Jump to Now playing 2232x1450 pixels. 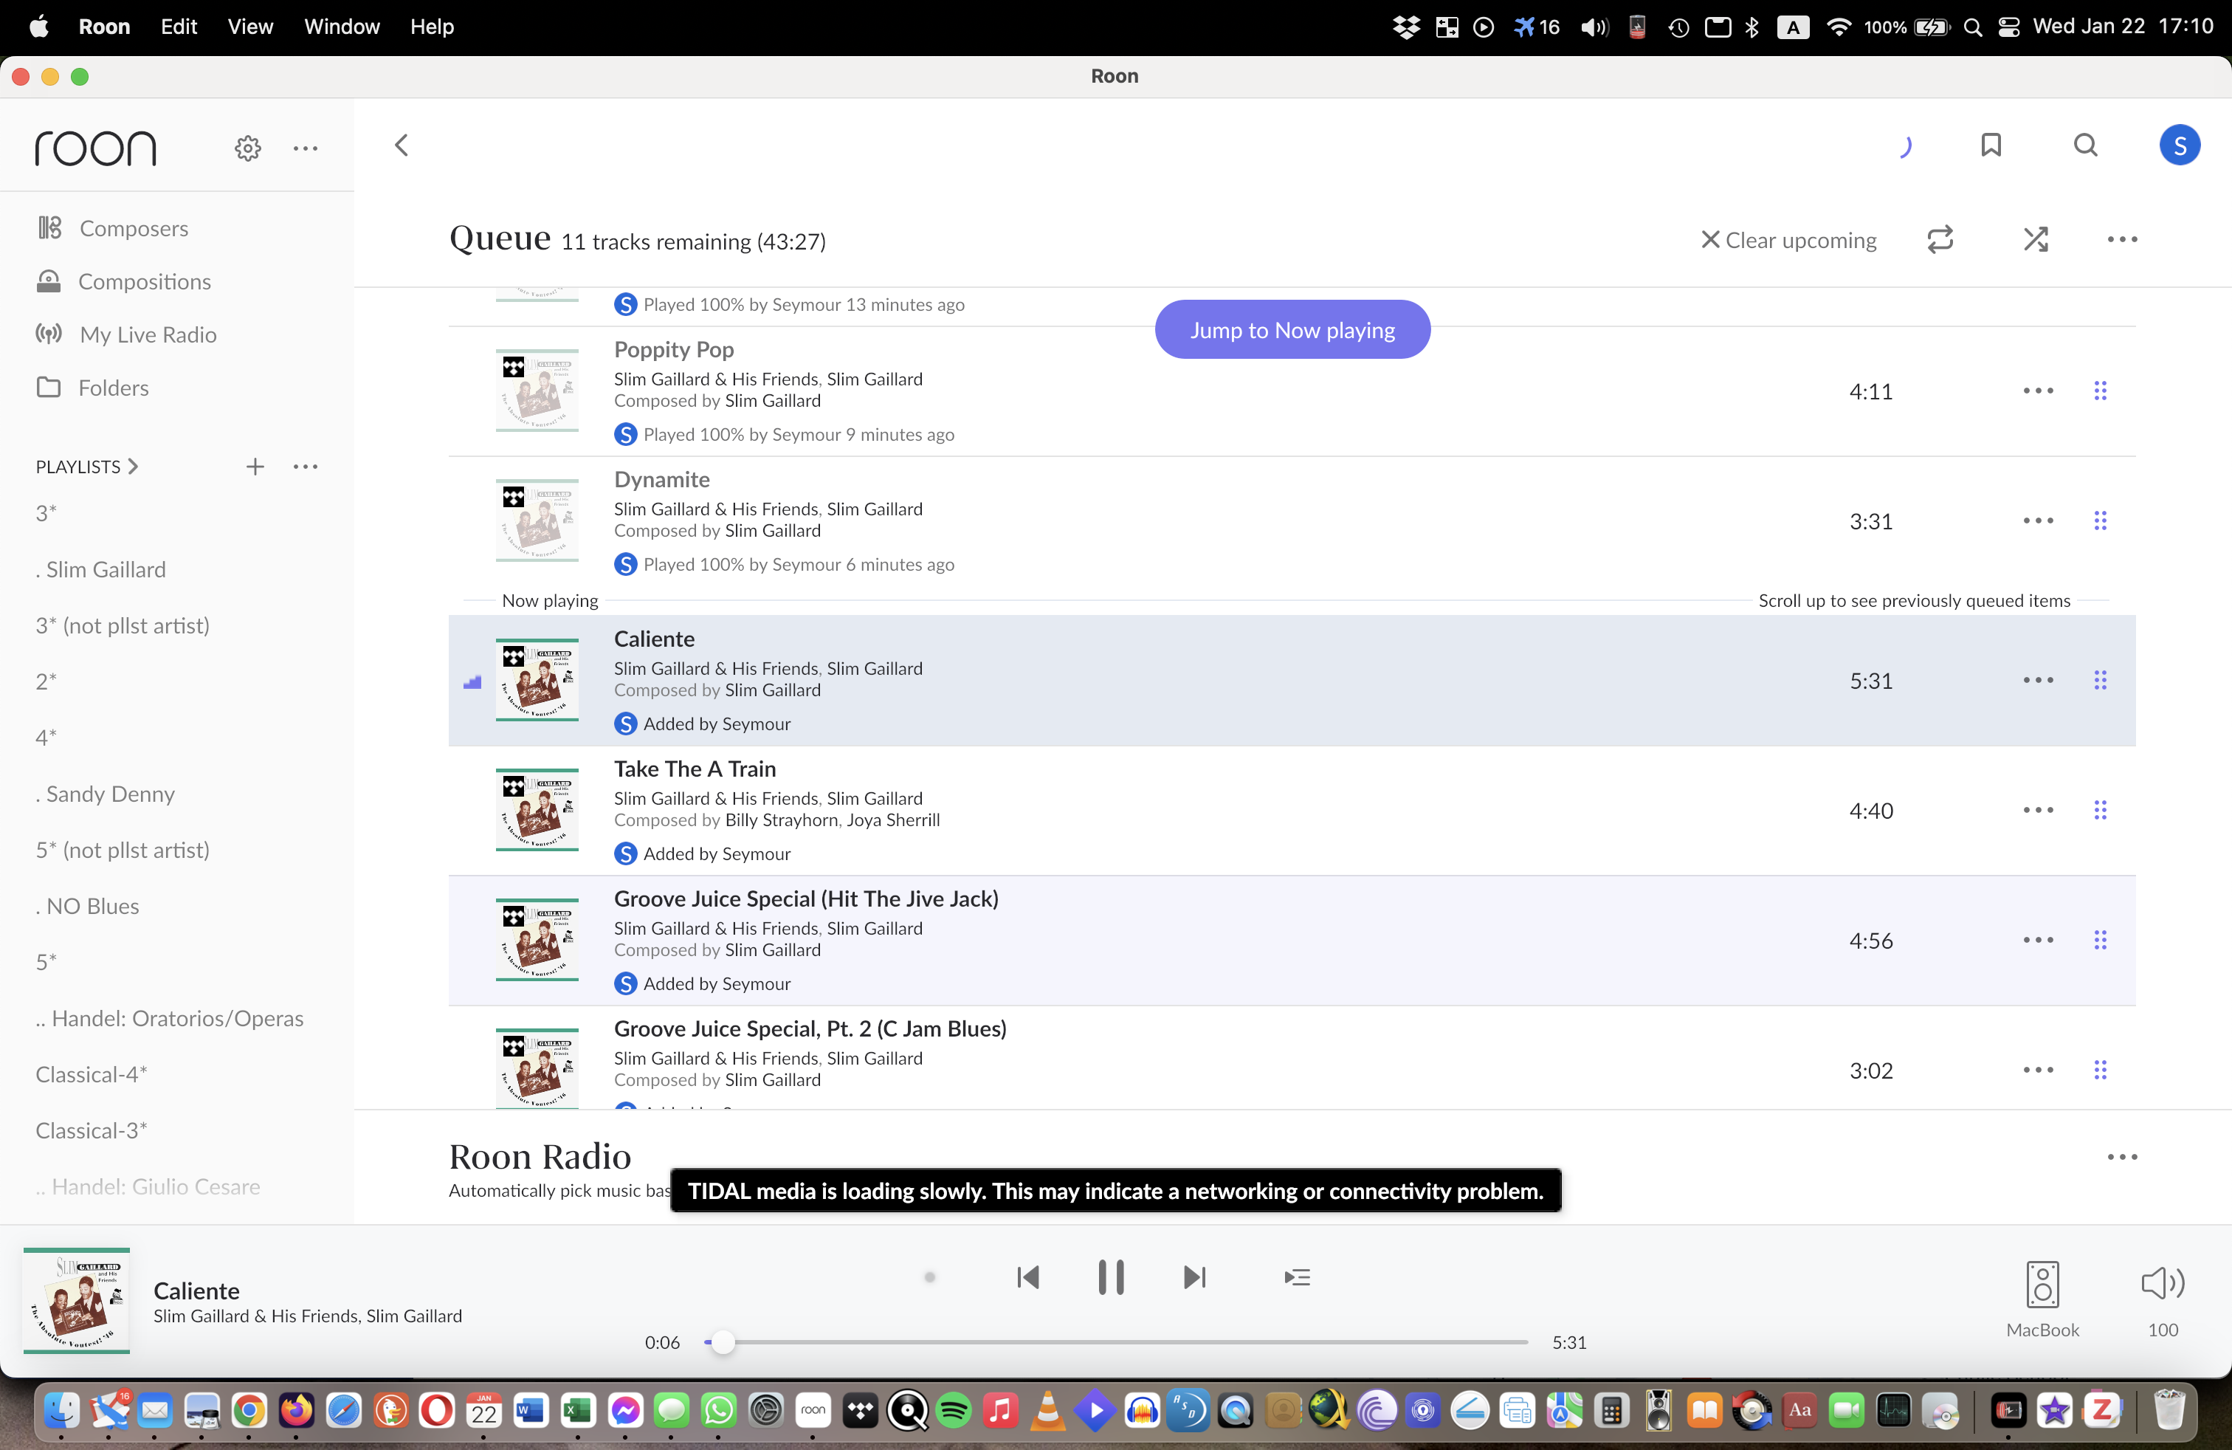click(x=1292, y=329)
